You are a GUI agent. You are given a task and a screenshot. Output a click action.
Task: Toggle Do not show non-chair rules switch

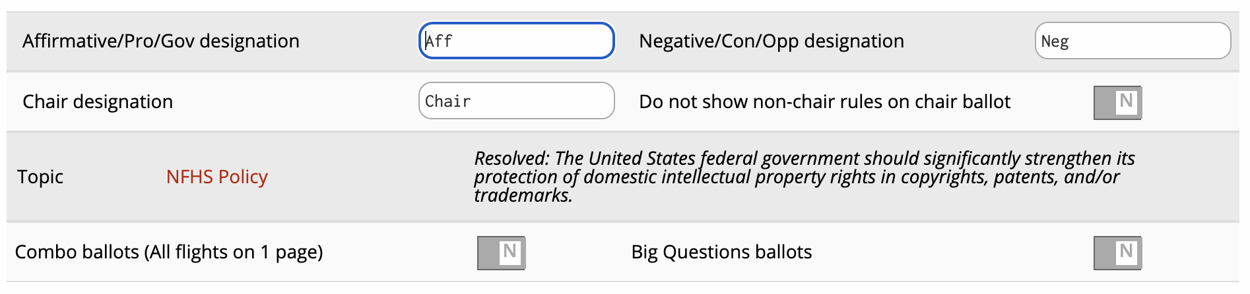[x=1117, y=102]
